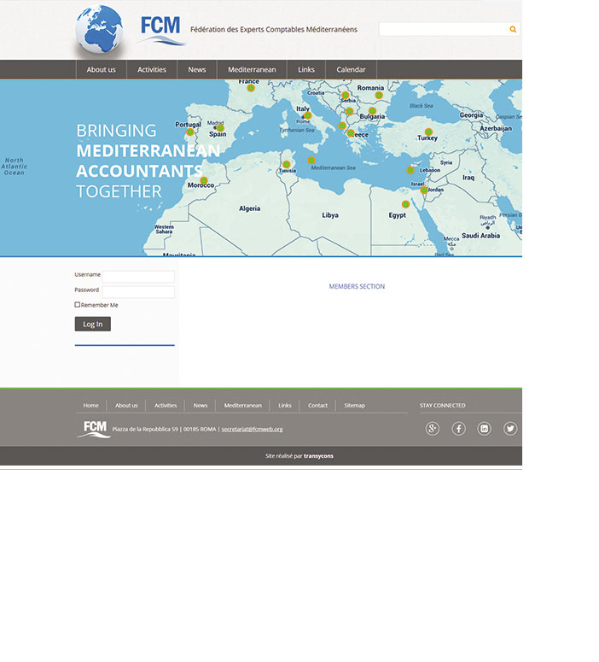Click footer Contact link
This screenshot has height=662, width=599.
317,405
